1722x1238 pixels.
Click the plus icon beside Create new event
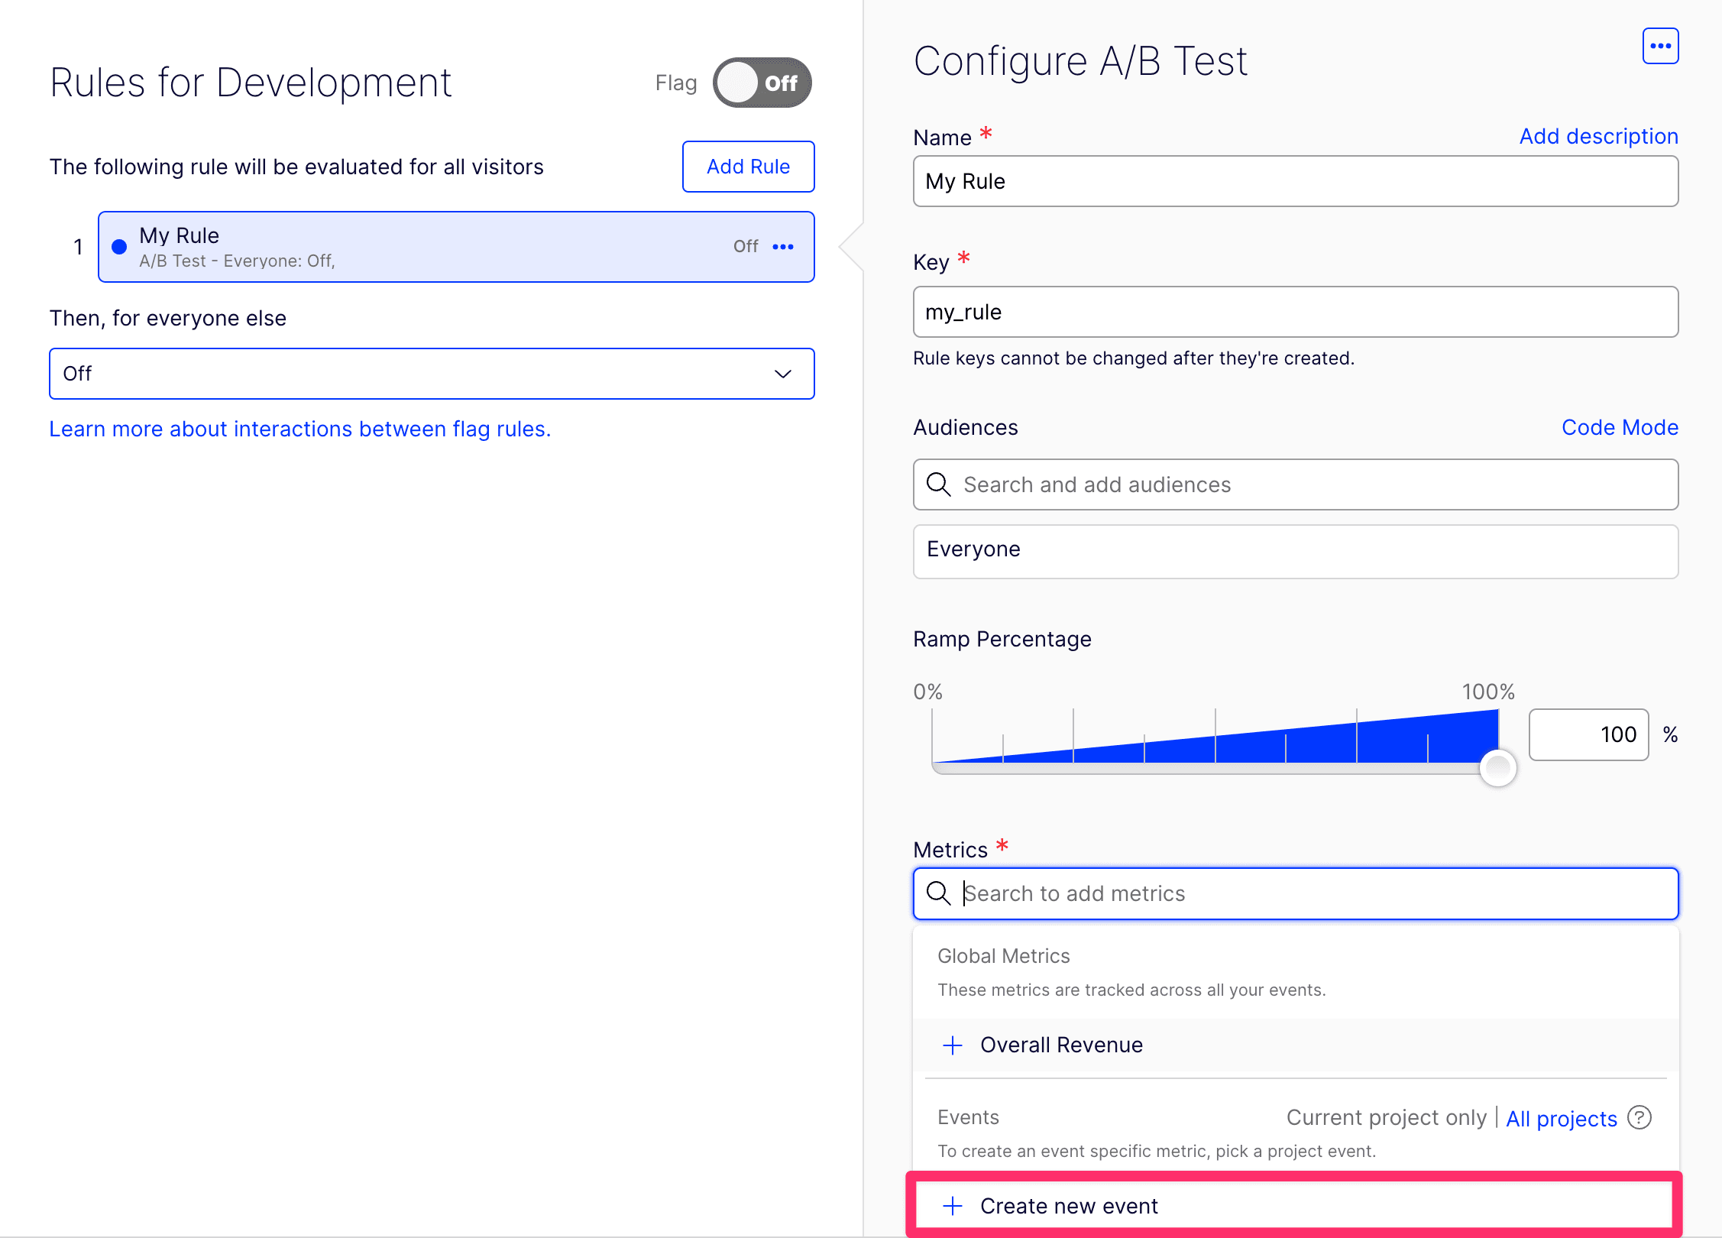(x=953, y=1206)
